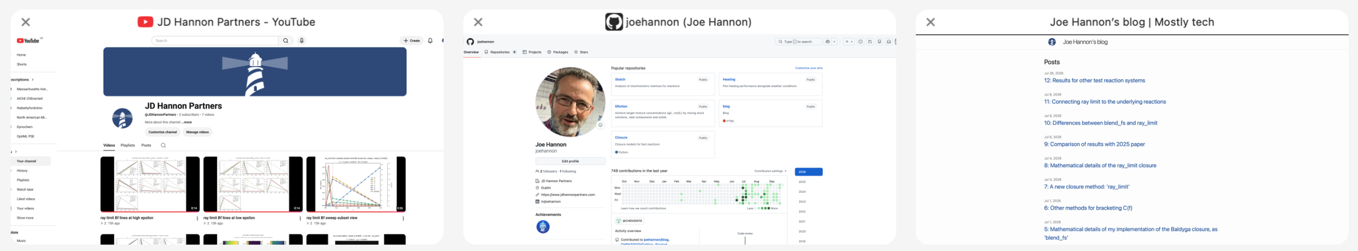1358x251 pixels.
Task: Click 'Show more' in the YouTube sidebar
Action: (x=25, y=218)
